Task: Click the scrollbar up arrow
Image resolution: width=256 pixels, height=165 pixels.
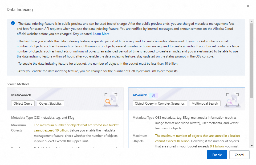Action: [x=251, y=21]
